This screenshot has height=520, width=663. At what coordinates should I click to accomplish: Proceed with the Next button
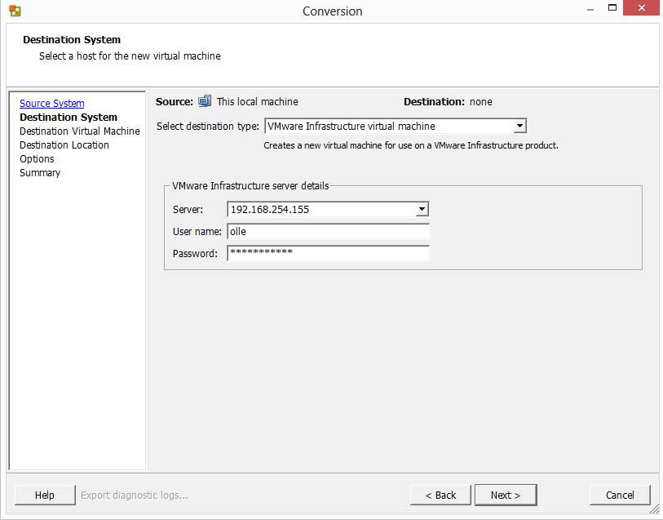pyautogui.click(x=506, y=495)
